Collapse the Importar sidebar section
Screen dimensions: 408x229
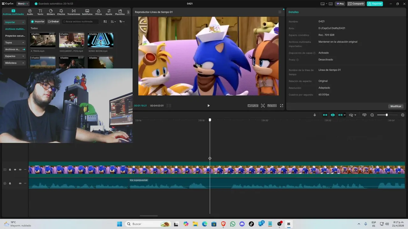[x=14, y=22]
